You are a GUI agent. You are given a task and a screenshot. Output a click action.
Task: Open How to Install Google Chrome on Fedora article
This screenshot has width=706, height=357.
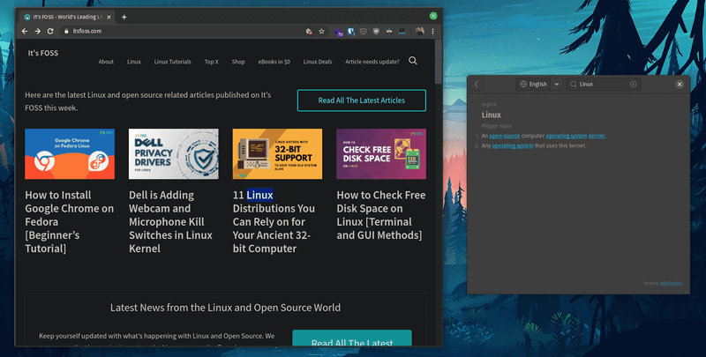(70, 221)
